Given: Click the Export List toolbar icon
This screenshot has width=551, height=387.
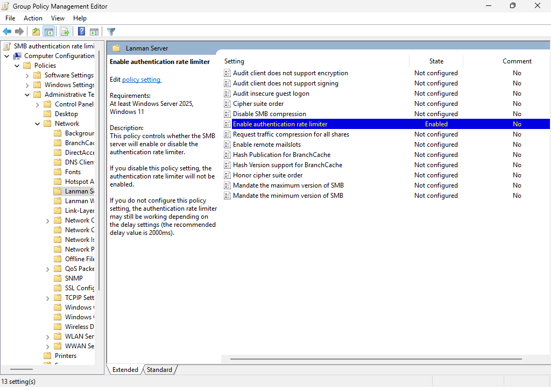Looking at the screenshot, I should tap(65, 31).
